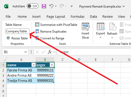The height and width of the screenshot is (97, 131).
Task: Open the File menu
Action: 8,16
